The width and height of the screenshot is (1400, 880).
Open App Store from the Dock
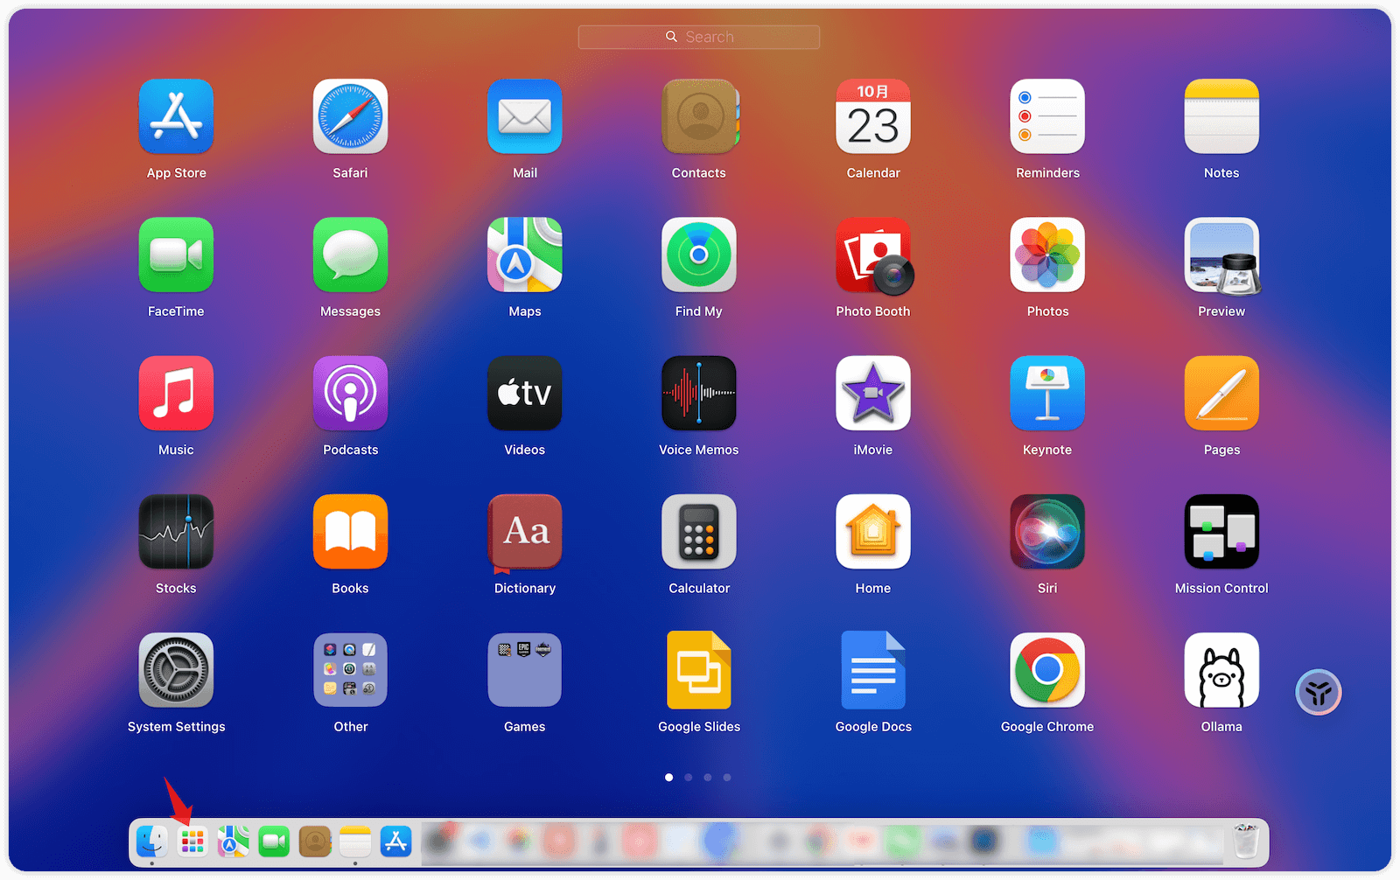396,842
